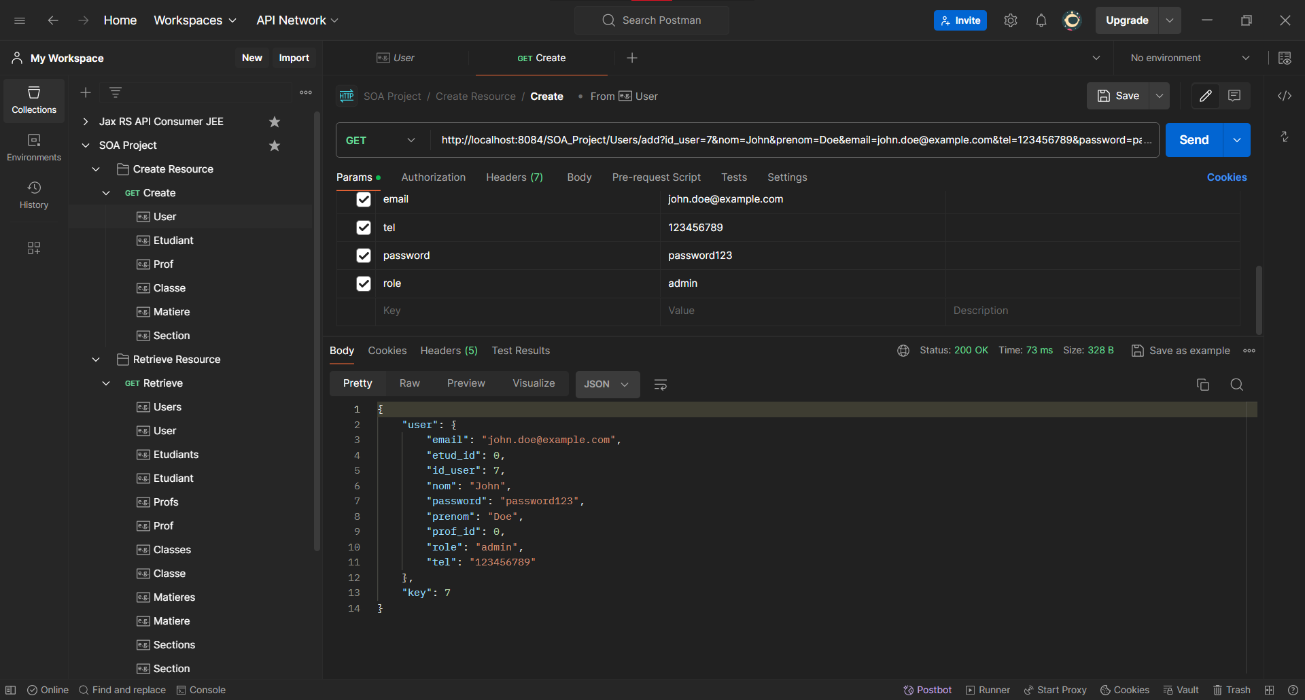The width and height of the screenshot is (1305, 700).
Task: Collapse the SOA Project collection
Action: pyautogui.click(x=86, y=145)
